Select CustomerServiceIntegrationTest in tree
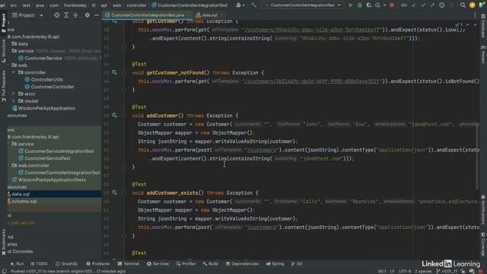 point(59,151)
